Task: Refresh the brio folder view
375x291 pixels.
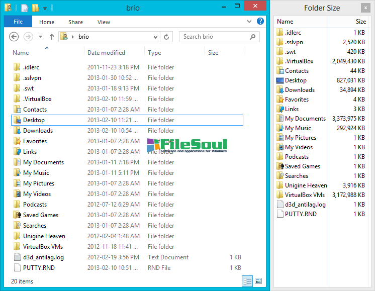Action: click(x=167, y=37)
